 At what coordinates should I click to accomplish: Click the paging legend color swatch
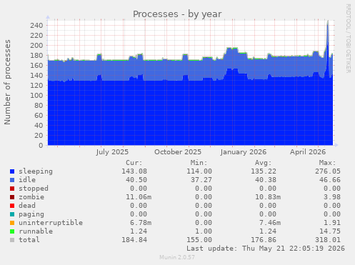click(x=12, y=214)
